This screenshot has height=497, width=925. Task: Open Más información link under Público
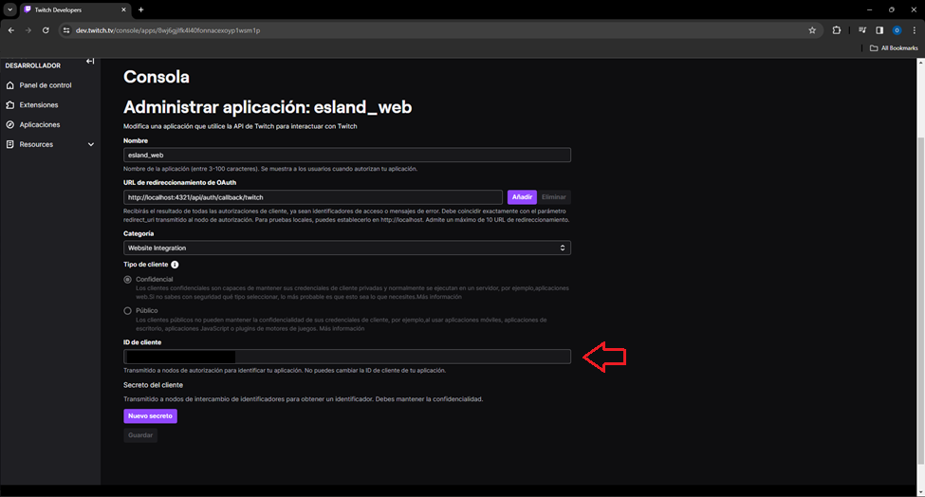[x=342, y=329]
